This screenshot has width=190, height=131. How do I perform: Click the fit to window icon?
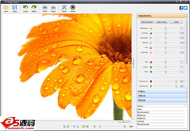[87, 126]
